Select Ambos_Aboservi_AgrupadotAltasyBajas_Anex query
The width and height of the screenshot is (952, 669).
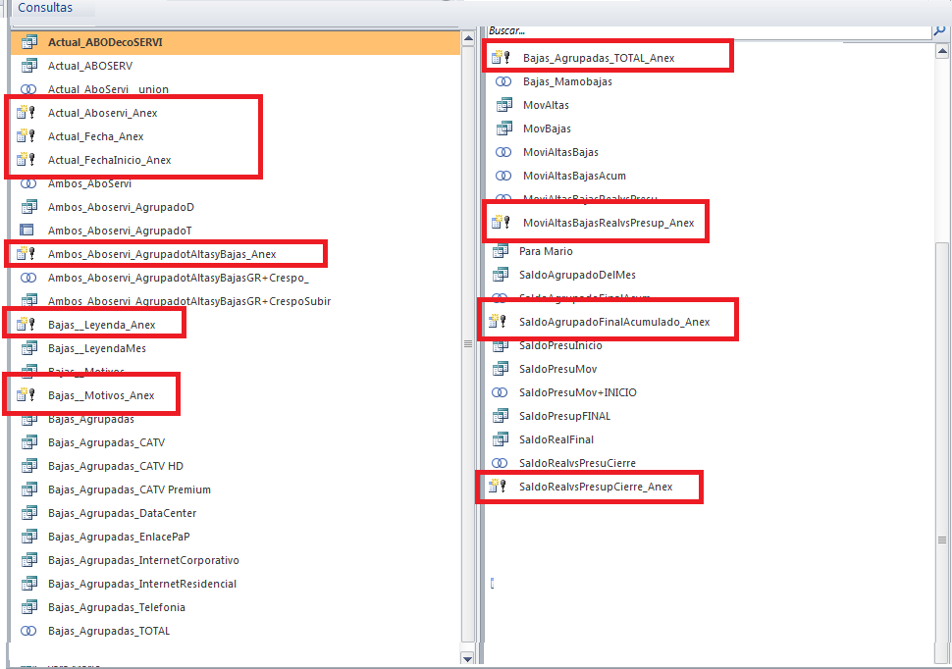pyautogui.click(x=162, y=254)
